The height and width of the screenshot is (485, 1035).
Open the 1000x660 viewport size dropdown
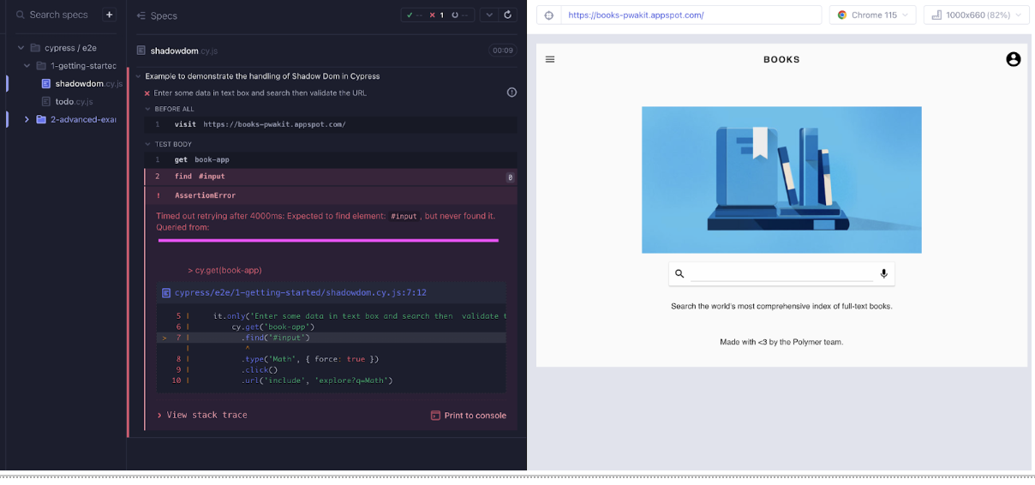[976, 15]
